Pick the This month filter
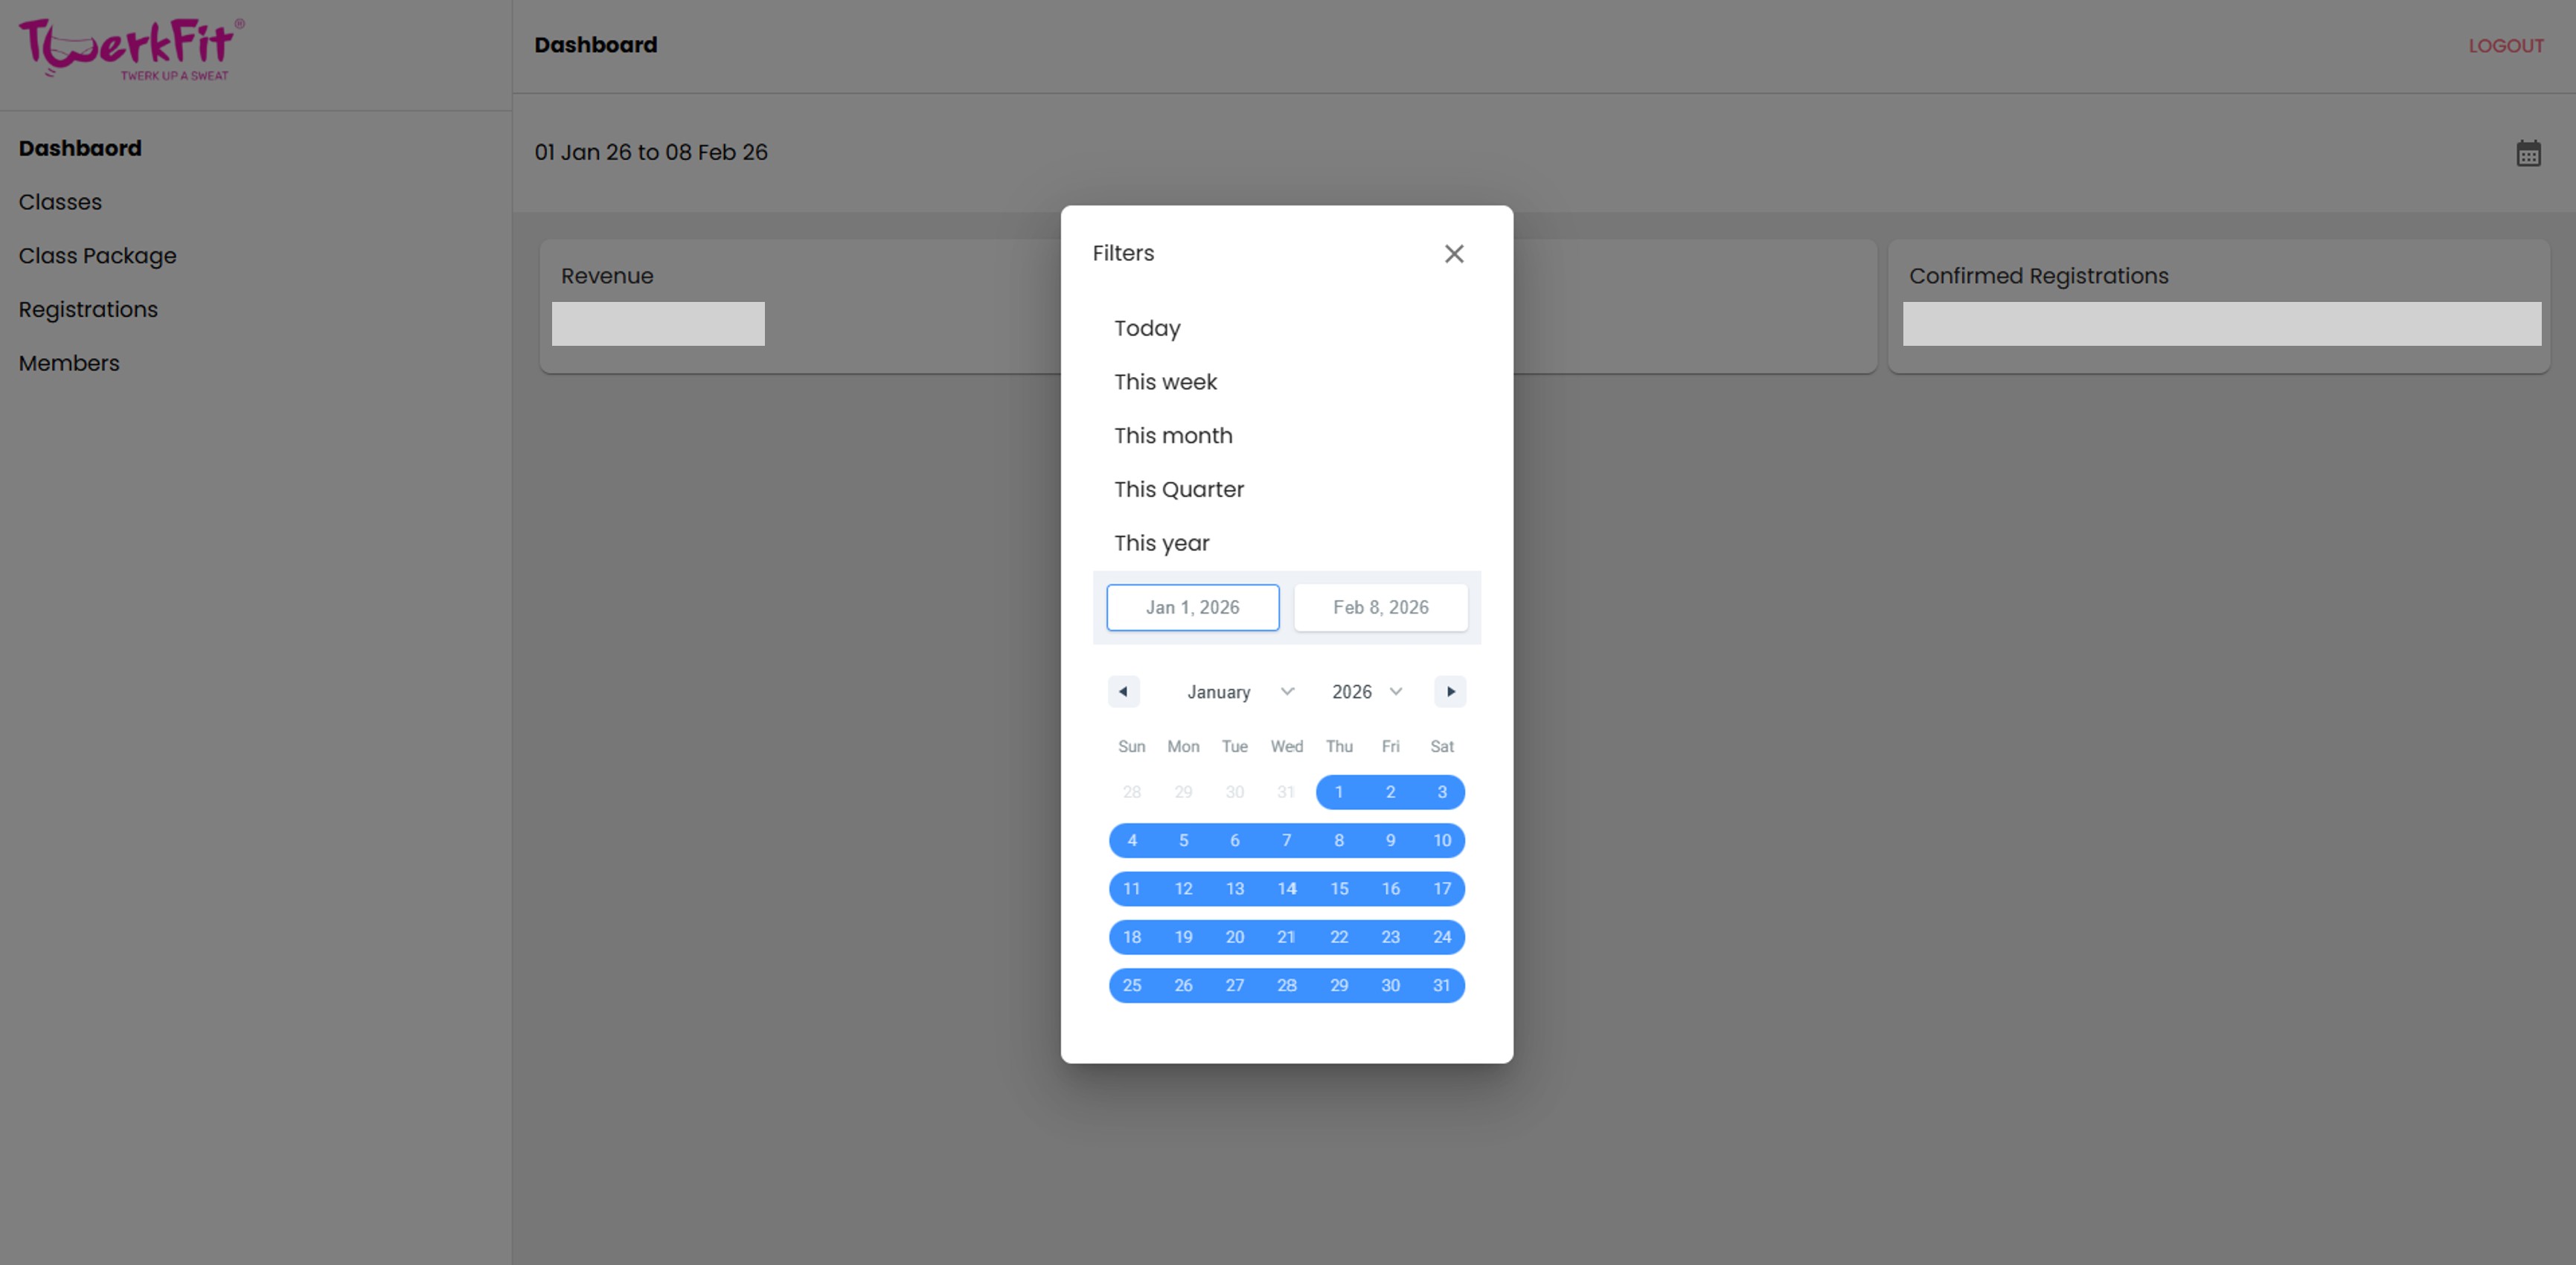Screen dimensions: 2576x1265 point(1173,436)
